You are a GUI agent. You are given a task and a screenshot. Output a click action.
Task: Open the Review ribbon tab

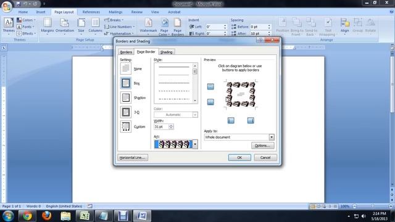point(137,12)
